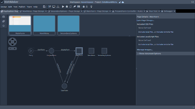The height and width of the screenshot is (109, 195).
Task: Click Include local file under CSS Files
Action: coord(146,32)
